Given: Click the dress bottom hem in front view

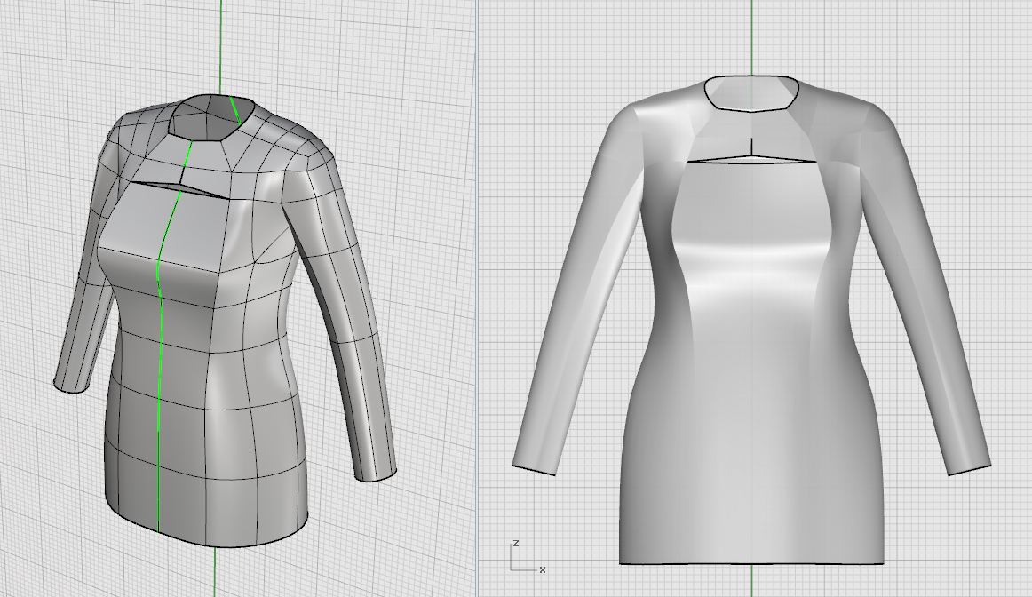Looking at the screenshot, I should 751,563.
